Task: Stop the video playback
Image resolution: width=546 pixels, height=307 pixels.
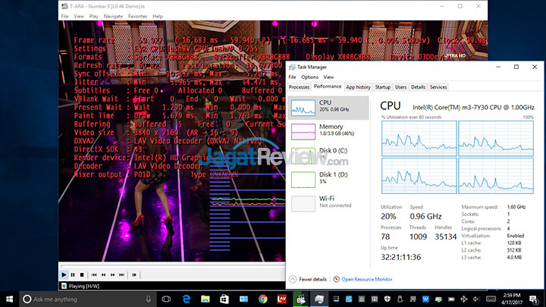Action: click(x=82, y=274)
